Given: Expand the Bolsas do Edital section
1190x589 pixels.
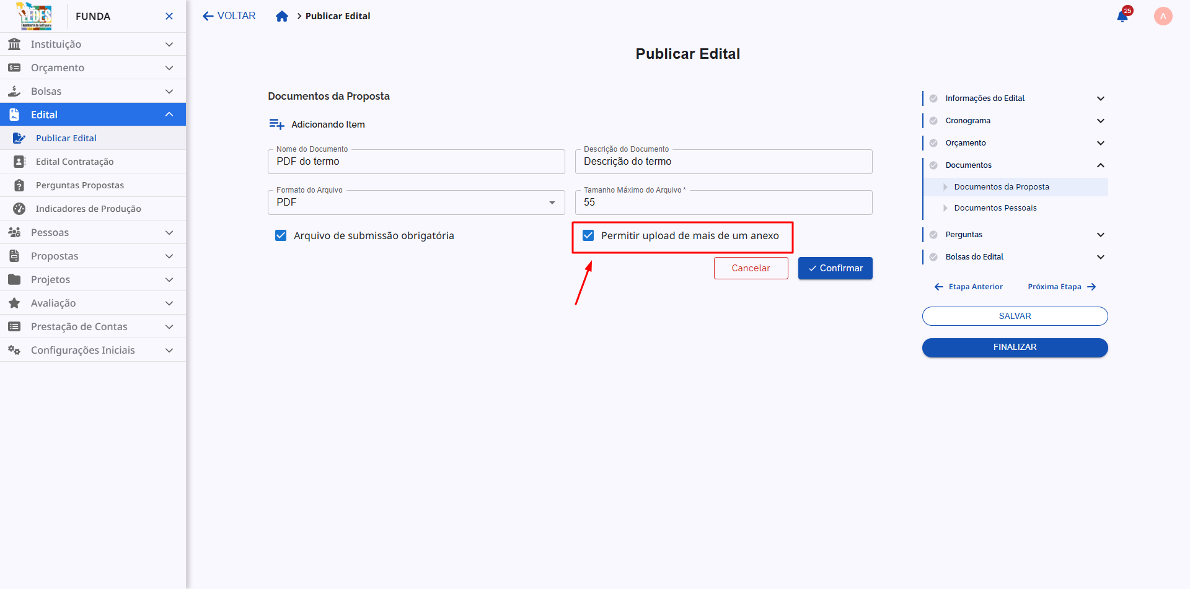Looking at the screenshot, I should tap(1101, 256).
